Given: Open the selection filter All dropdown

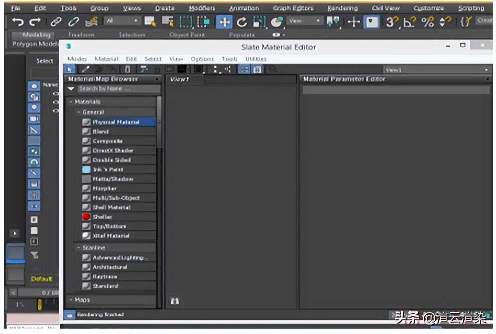Looking at the screenshot, I should tap(122, 21).
